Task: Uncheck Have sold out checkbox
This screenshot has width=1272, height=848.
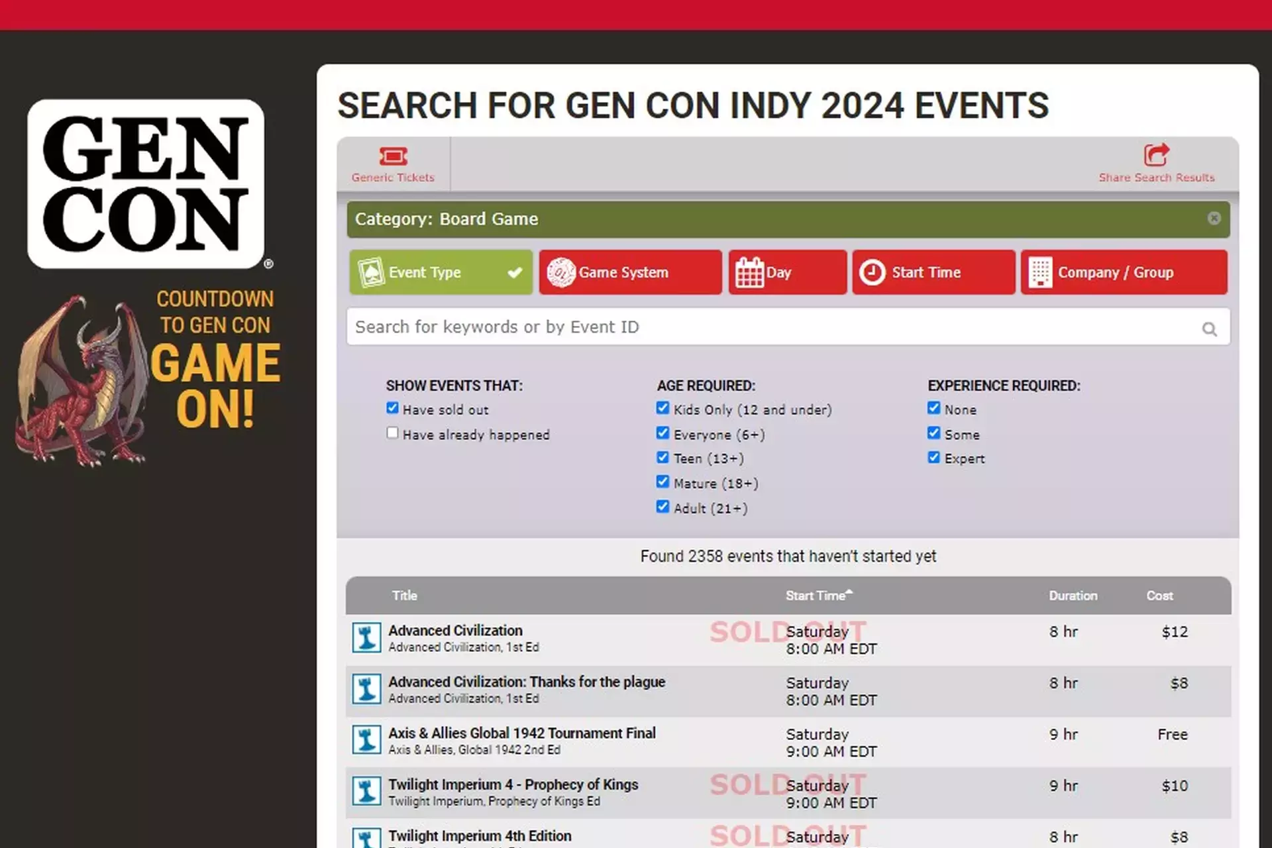Action: point(392,408)
